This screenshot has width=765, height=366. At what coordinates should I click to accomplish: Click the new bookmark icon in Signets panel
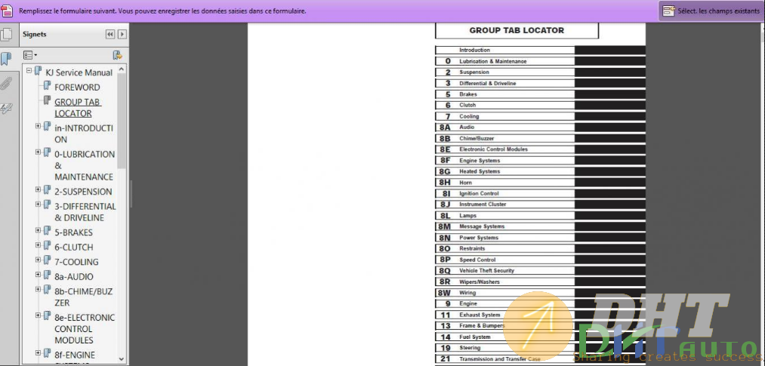117,55
